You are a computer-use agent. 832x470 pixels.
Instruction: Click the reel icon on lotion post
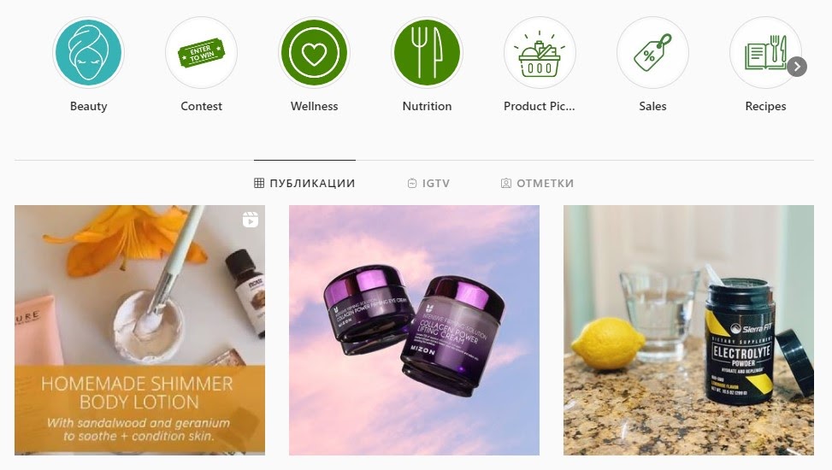click(x=251, y=220)
